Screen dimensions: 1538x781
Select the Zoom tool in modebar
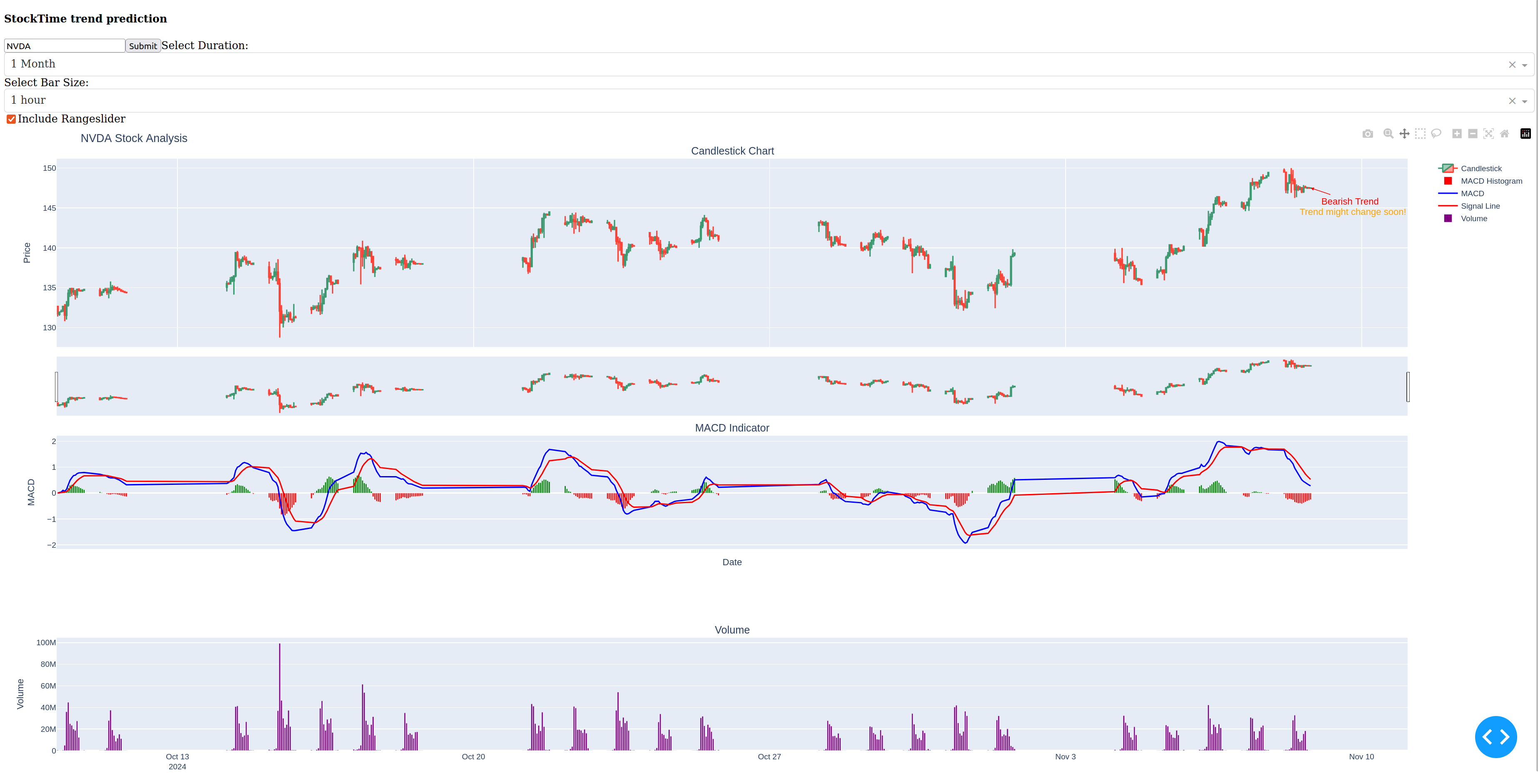click(x=1388, y=134)
